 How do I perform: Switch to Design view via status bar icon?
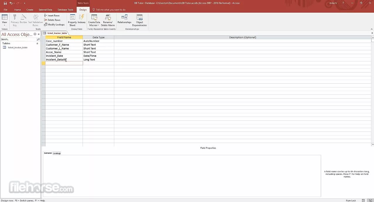coord(370,200)
